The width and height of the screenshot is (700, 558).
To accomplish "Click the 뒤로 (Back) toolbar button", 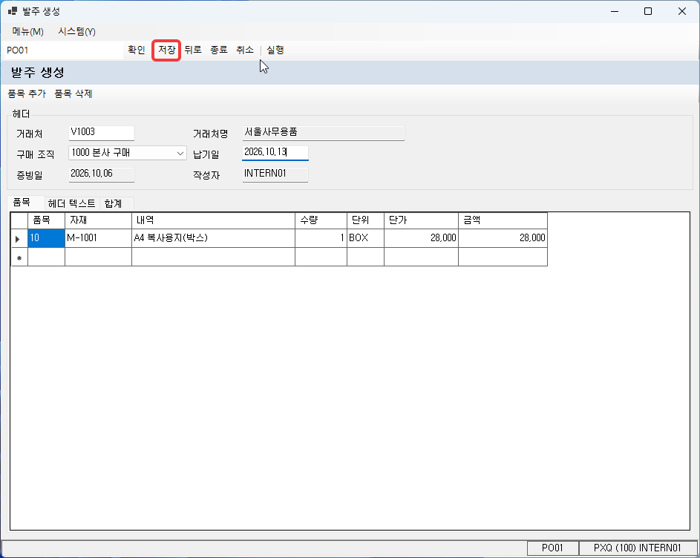I will click(193, 50).
